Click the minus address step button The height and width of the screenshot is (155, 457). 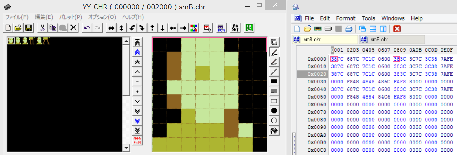click(x=137, y=81)
